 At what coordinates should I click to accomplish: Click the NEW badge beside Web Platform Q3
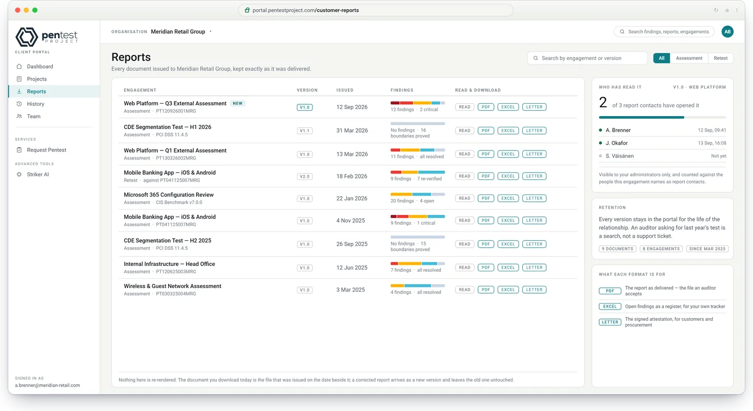(238, 103)
